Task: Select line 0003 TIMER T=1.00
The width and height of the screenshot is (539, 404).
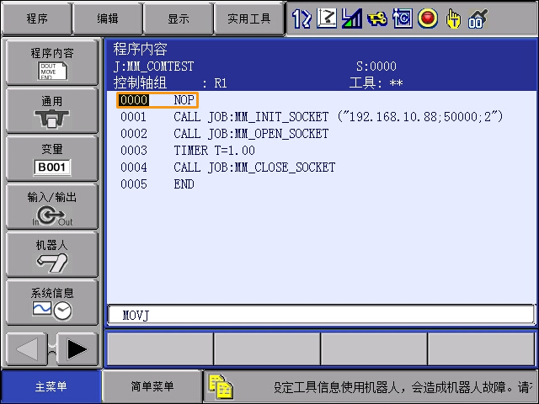Action: click(x=188, y=151)
